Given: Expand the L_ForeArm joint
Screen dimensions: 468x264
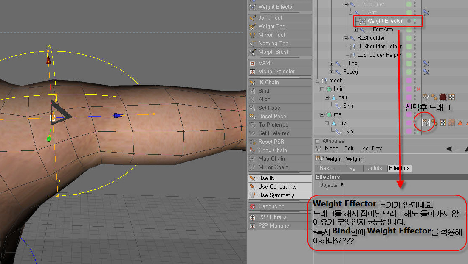Looking at the screenshot, I should coord(355,30).
